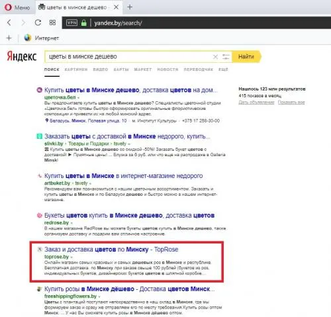Viewport: 331px width, 317px height.
Task: Open the Opera Меню button
Action: click(x=17, y=7)
